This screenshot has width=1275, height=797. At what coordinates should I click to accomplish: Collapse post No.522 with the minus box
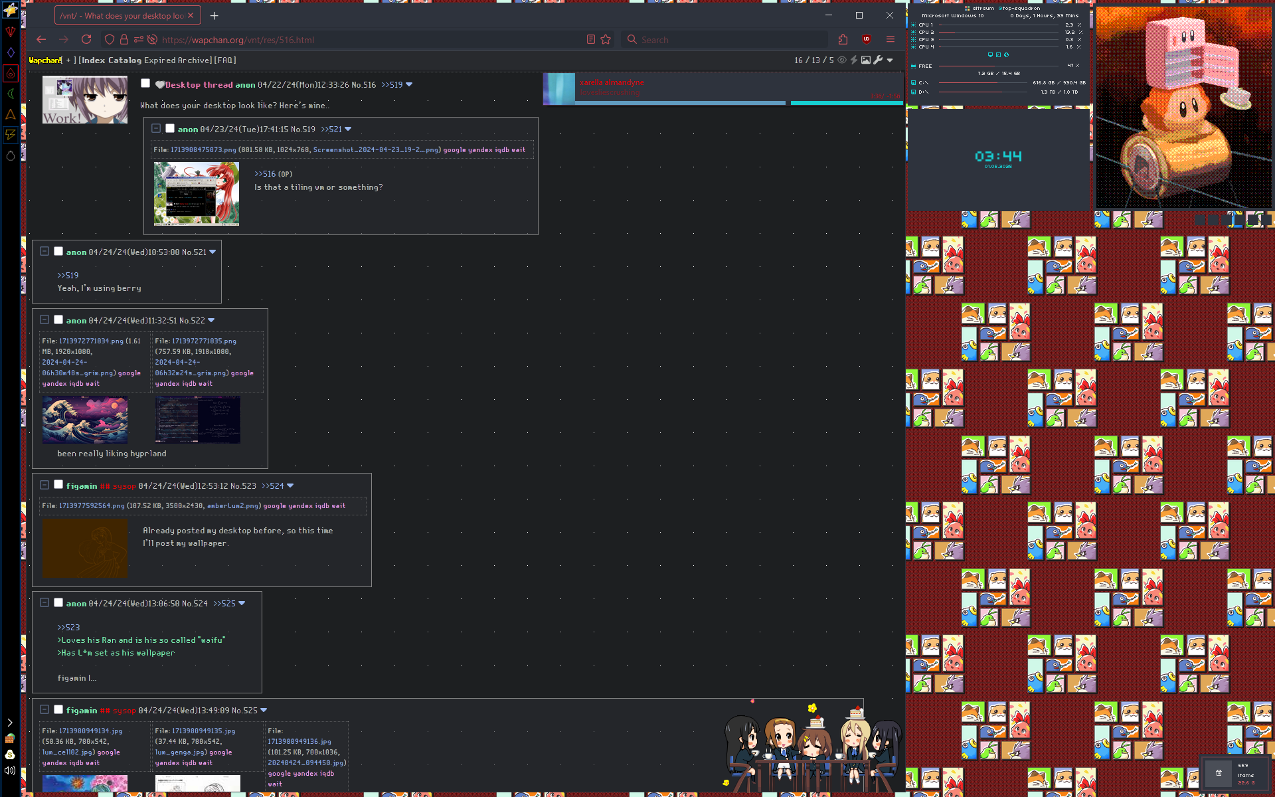pyautogui.click(x=44, y=320)
